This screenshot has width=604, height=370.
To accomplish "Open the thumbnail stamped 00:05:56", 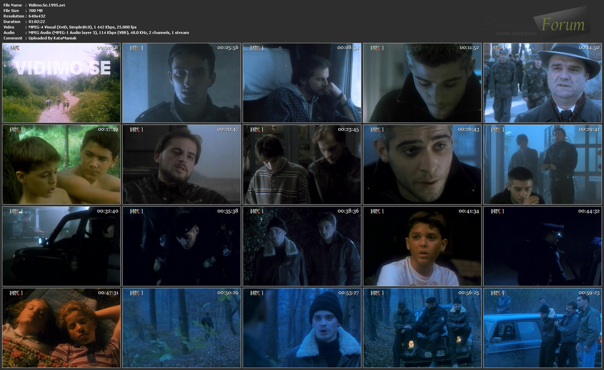I will pyautogui.click(x=182, y=83).
